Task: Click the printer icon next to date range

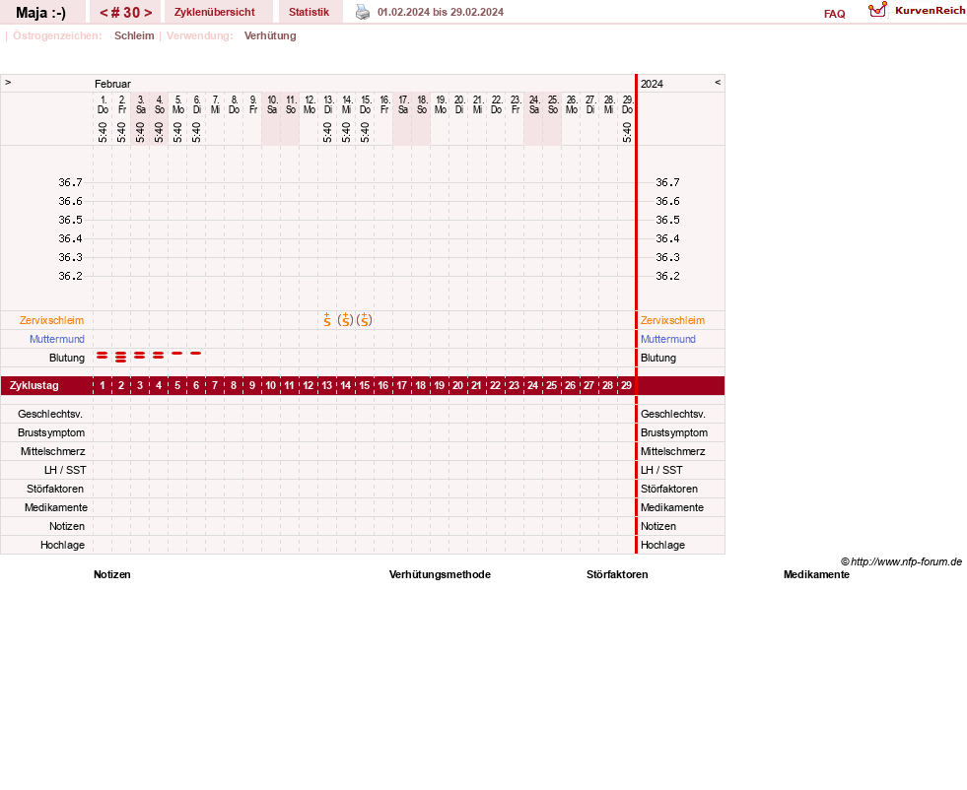Action: [x=363, y=12]
